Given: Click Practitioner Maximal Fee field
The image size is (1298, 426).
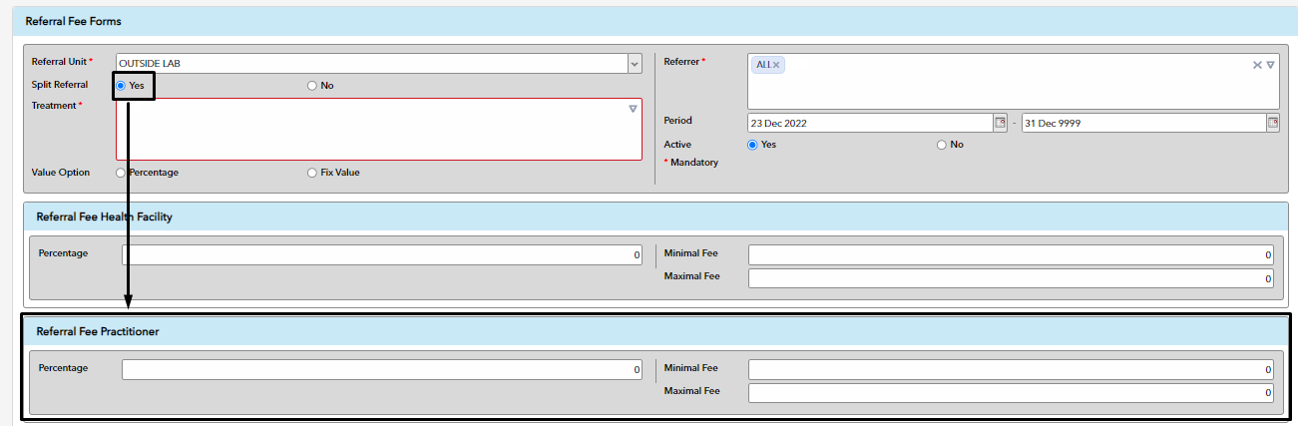Looking at the screenshot, I should (x=1011, y=393).
